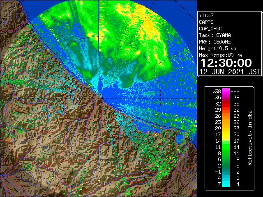
Task: Click the '>38' legend label
Action: pyautogui.click(x=217, y=92)
